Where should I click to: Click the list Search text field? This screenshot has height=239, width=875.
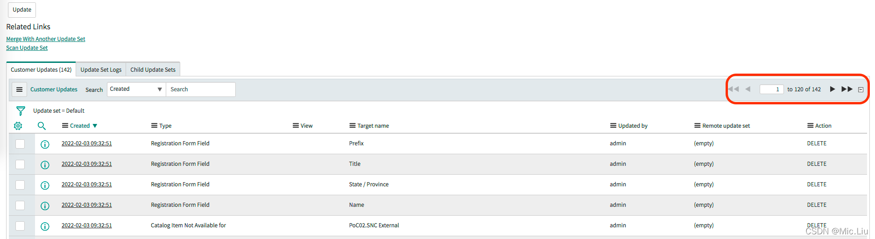[201, 89]
